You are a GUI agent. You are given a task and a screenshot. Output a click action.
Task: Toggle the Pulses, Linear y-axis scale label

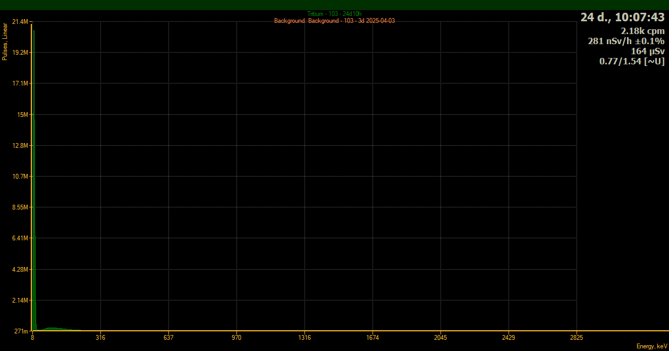pos(5,41)
